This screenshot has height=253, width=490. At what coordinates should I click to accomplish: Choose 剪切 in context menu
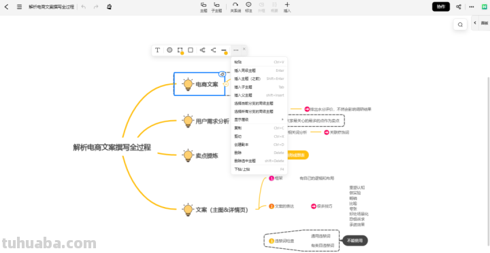pyautogui.click(x=259, y=136)
